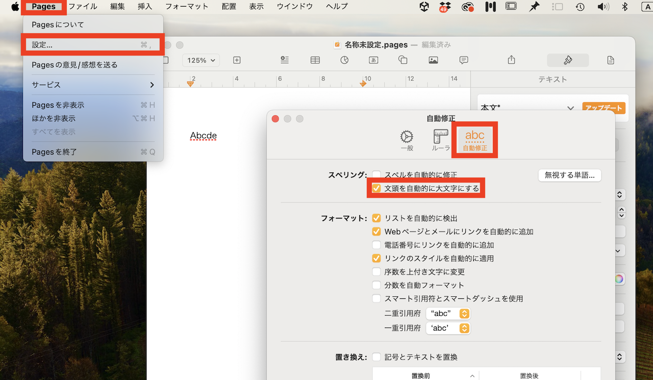Image resolution: width=653 pixels, height=380 pixels.
Task: Click the Abcde text in the document
Action: point(204,136)
